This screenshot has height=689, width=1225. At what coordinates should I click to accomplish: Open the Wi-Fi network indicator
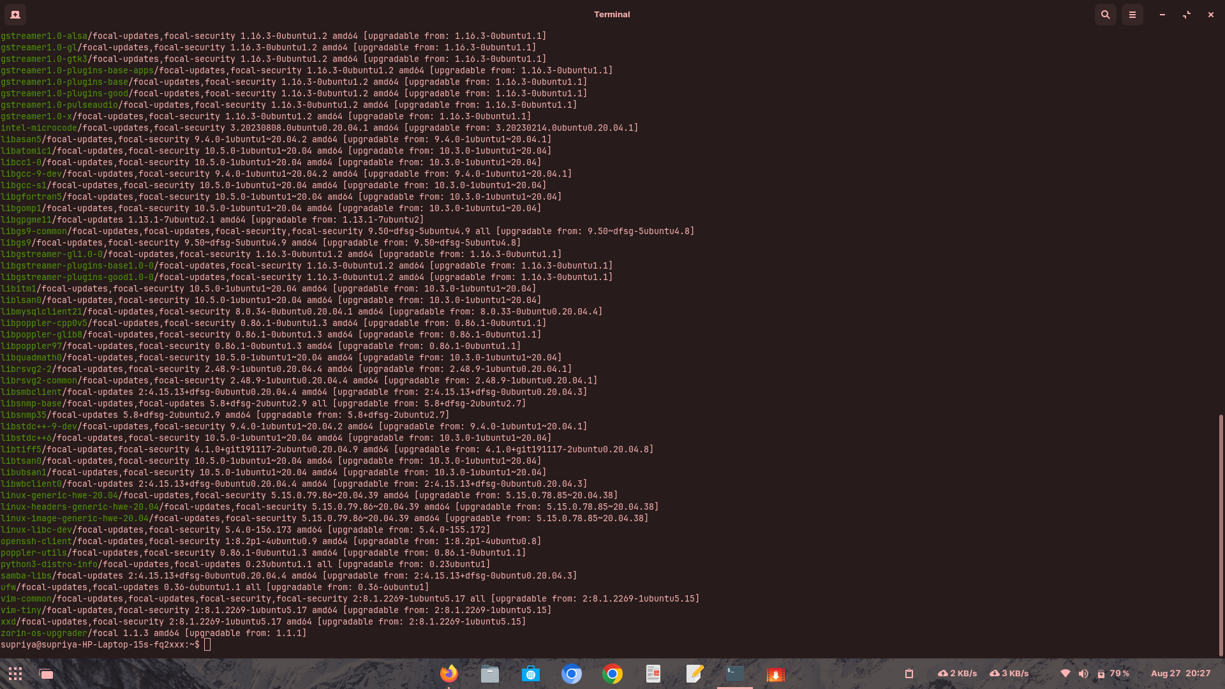pyautogui.click(x=1065, y=674)
